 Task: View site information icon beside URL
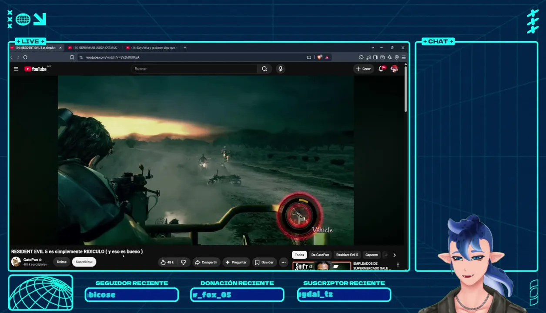81,57
